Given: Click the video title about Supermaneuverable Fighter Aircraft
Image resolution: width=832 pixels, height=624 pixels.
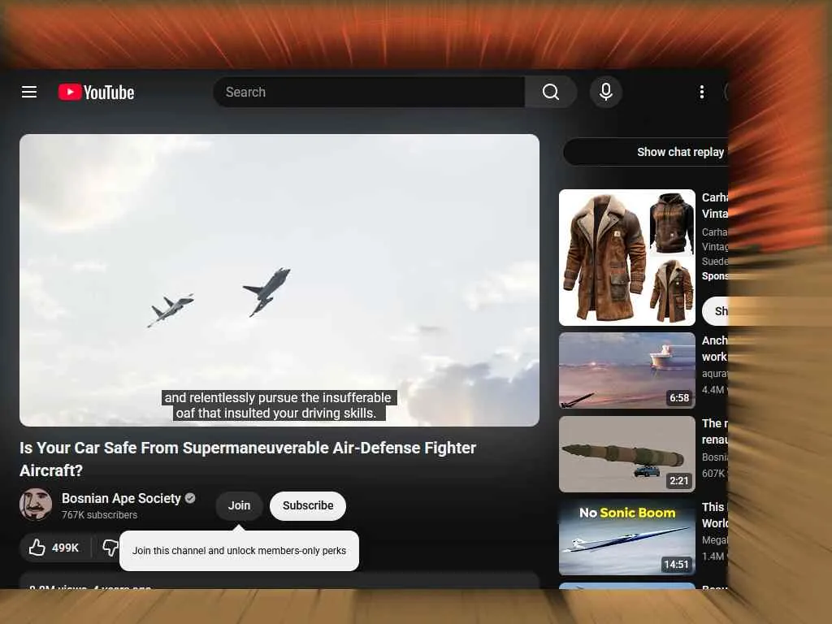Looking at the screenshot, I should [x=248, y=459].
